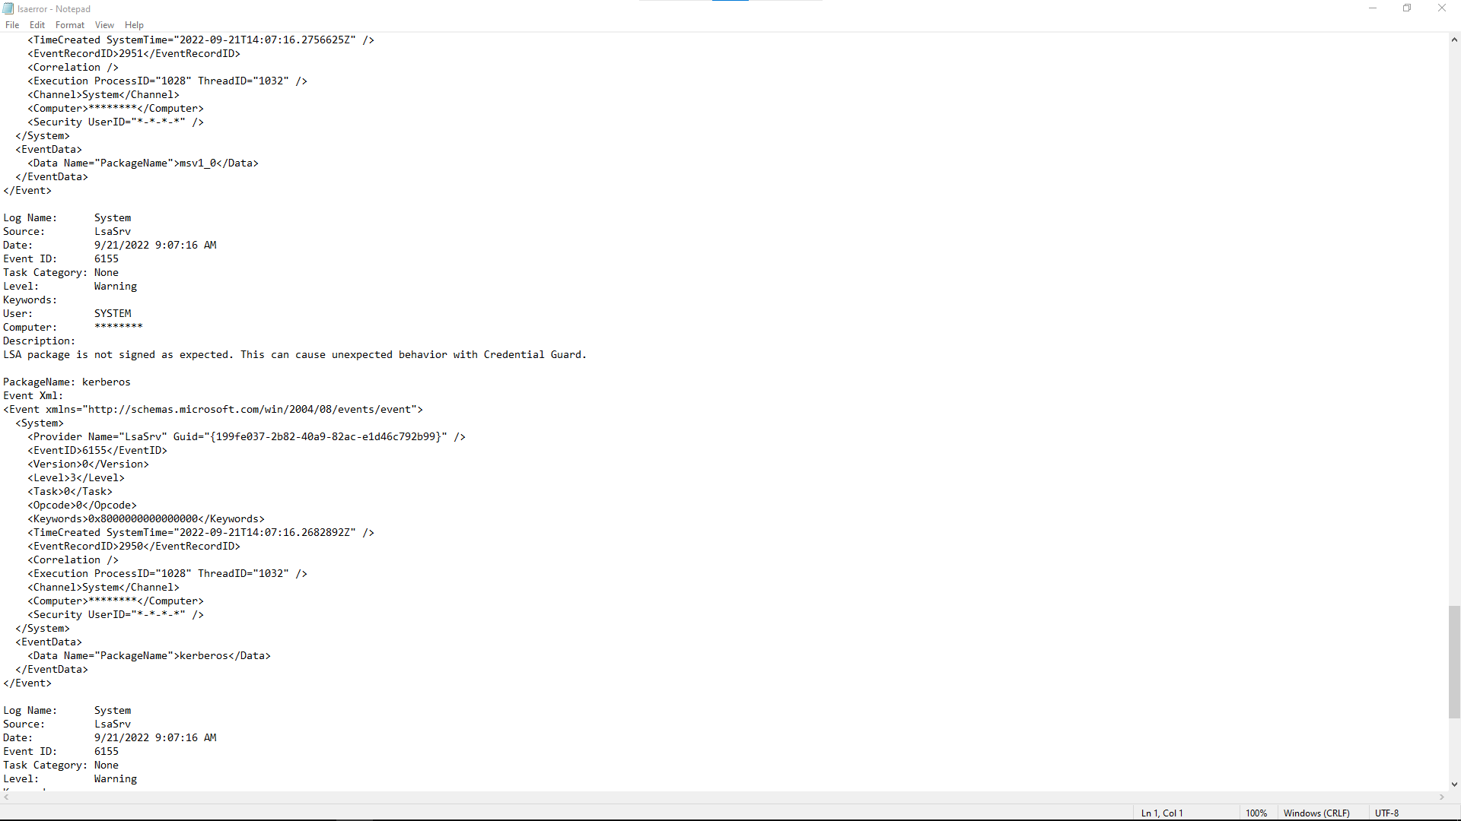The height and width of the screenshot is (821, 1461).
Task: Restore down the Notepad window
Action: 1407,8
